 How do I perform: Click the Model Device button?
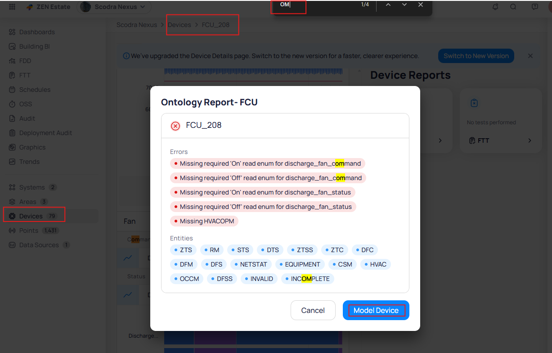point(376,310)
